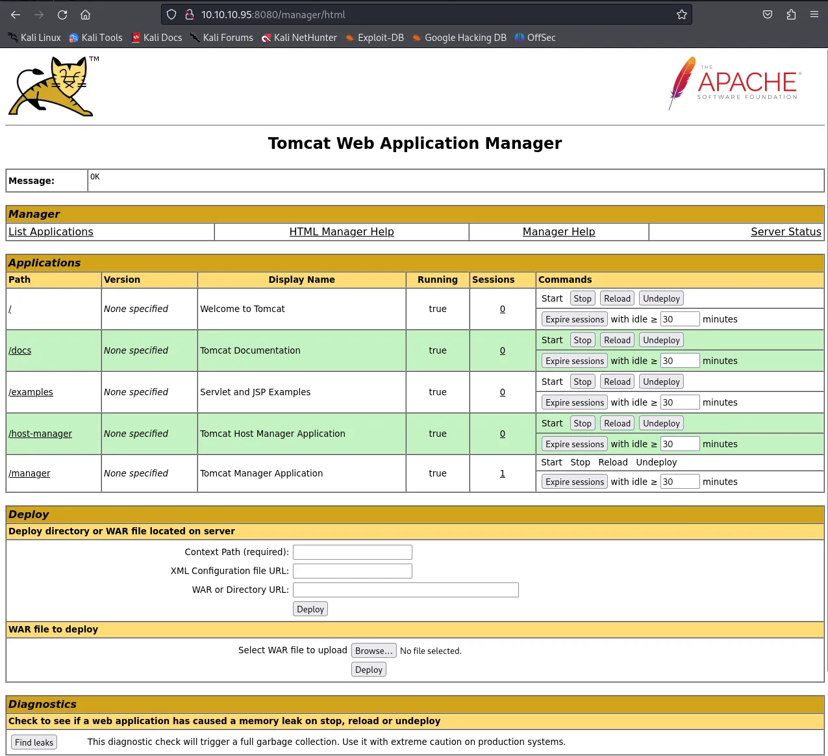Reload the page with the refresh icon

62,14
